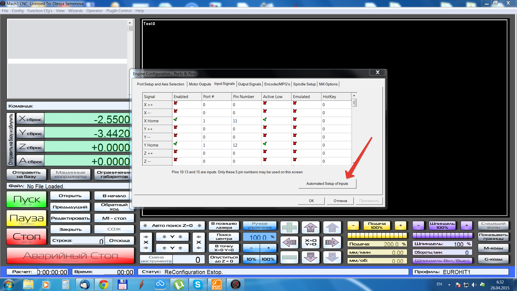This screenshot has width=517, height=291.
Task: Click Automated Setup of Inputs button
Action: pyautogui.click(x=327, y=183)
